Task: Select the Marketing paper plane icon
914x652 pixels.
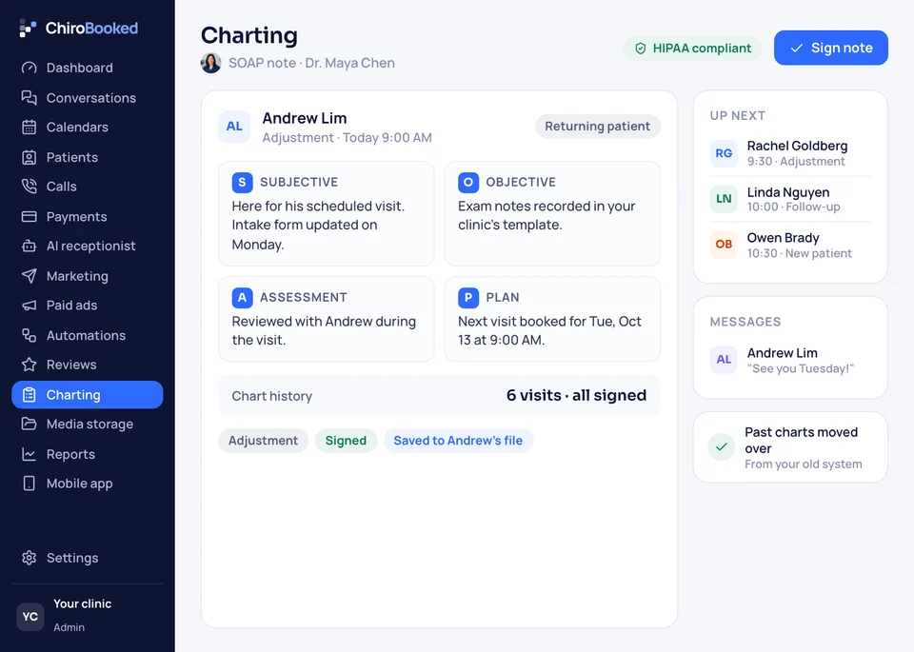Action: (30, 276)
